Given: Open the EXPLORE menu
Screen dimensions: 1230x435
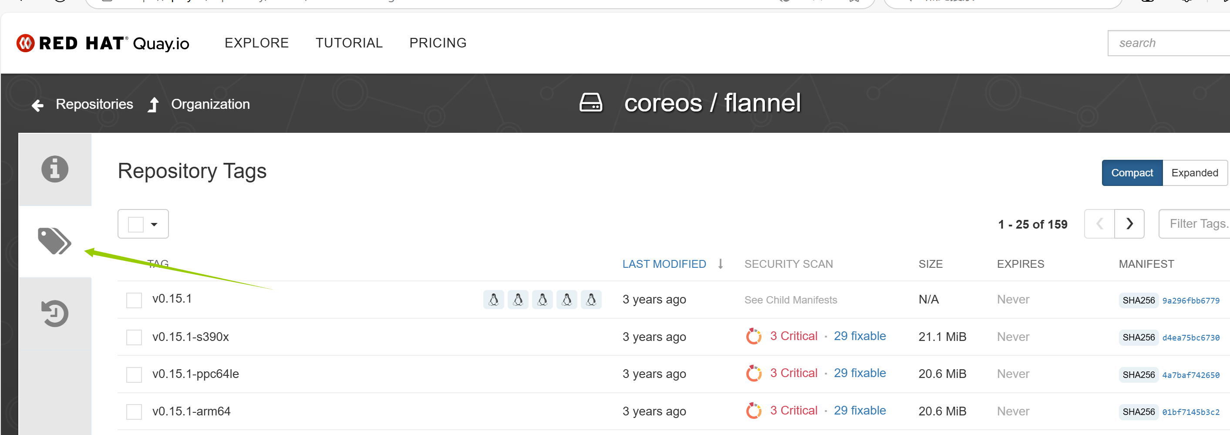Looking at the screenshot, I should [257, 43].
